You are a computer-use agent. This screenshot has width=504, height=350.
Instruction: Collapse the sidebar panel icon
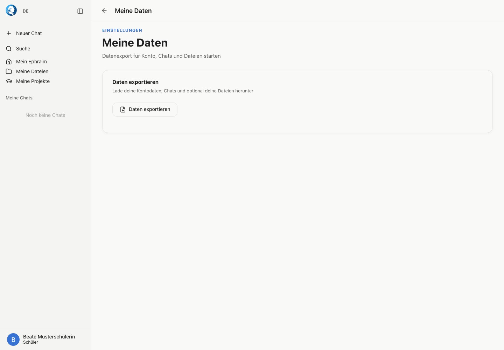[x=80, y=11]
